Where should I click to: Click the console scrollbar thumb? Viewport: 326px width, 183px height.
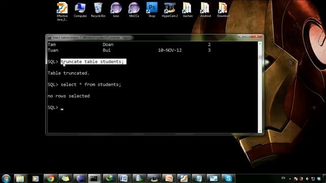pyautogui.click(x=260, y=57)
